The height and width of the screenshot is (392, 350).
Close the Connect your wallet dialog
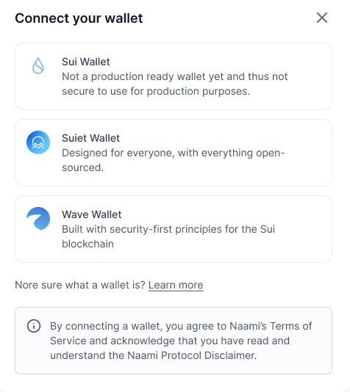point(322,18)
